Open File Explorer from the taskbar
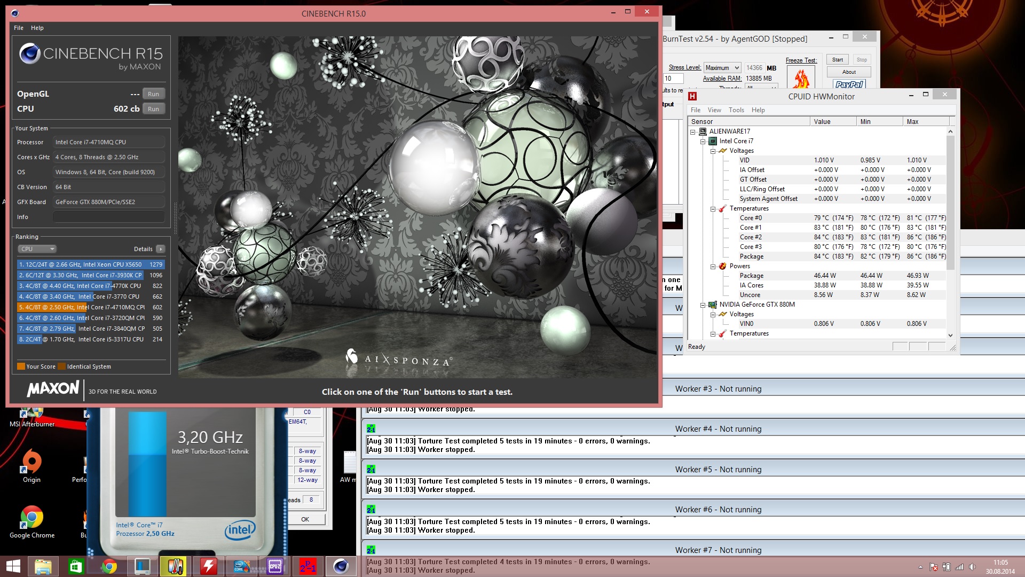 (43, 566)
